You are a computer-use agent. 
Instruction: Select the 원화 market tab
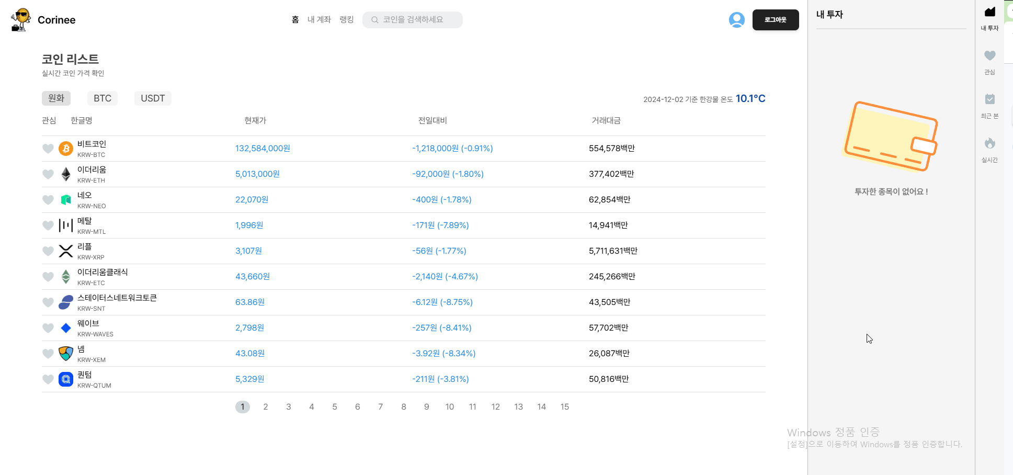pos(56,98)
